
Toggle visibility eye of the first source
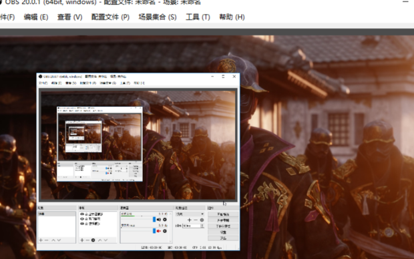[x=82, y=214]
